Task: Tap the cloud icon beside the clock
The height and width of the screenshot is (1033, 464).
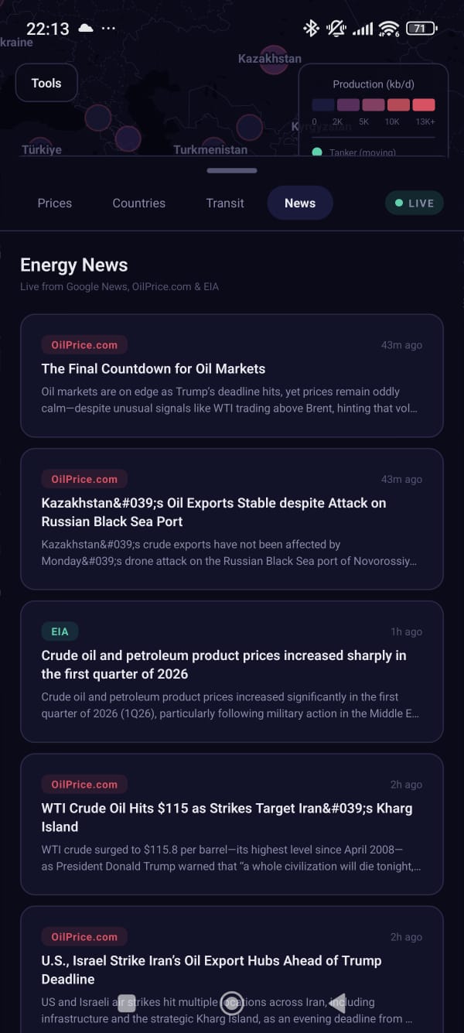Action: (x=86, y=29)
